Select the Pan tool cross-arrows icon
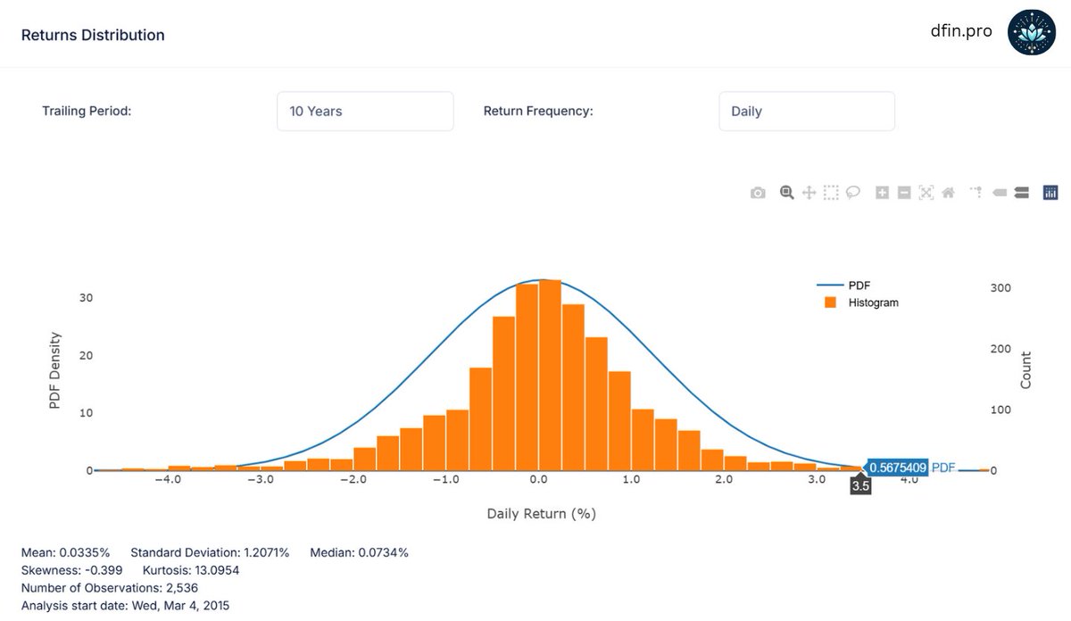The width and height of the screenshot is (1071, 621). tap(809, 193)
